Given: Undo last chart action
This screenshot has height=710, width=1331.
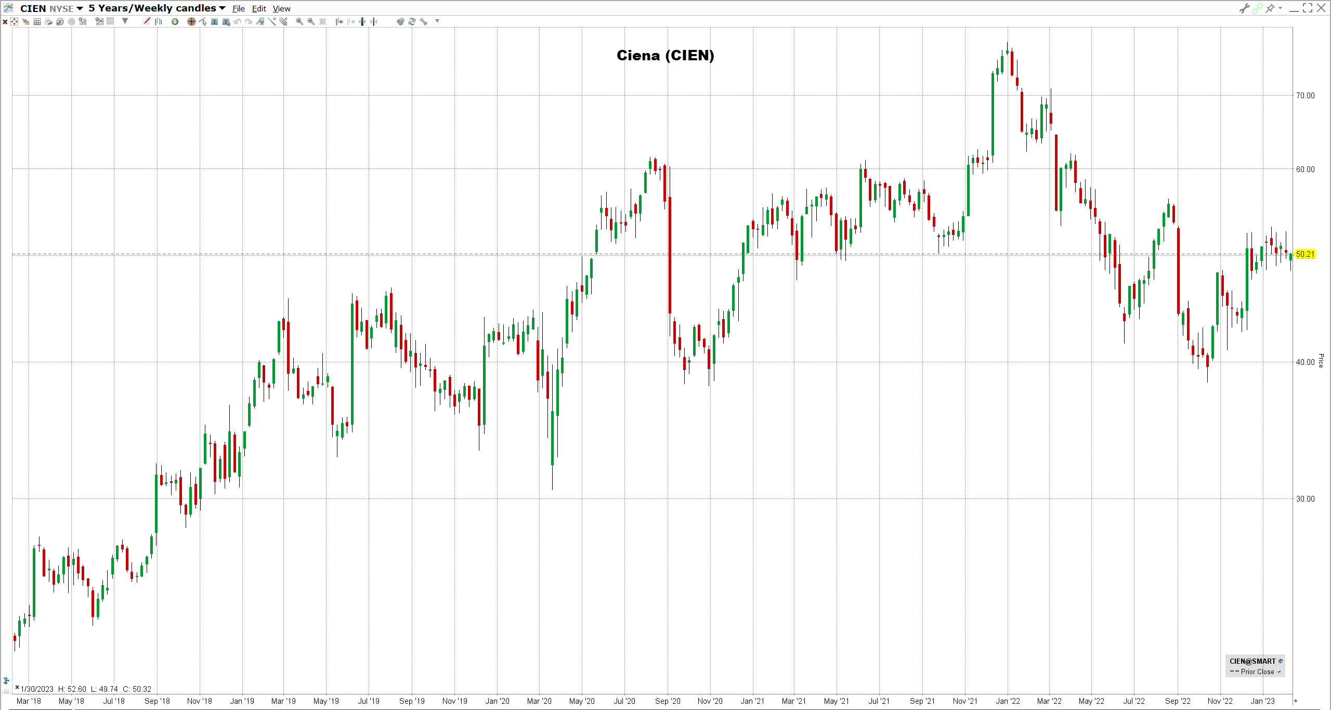Looking at the screenshot, I should pos(237,21).
